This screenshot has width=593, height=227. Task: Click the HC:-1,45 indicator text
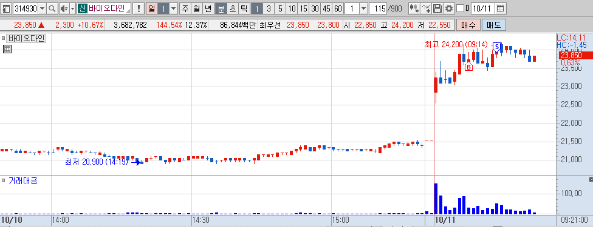[x=572, y=45]
